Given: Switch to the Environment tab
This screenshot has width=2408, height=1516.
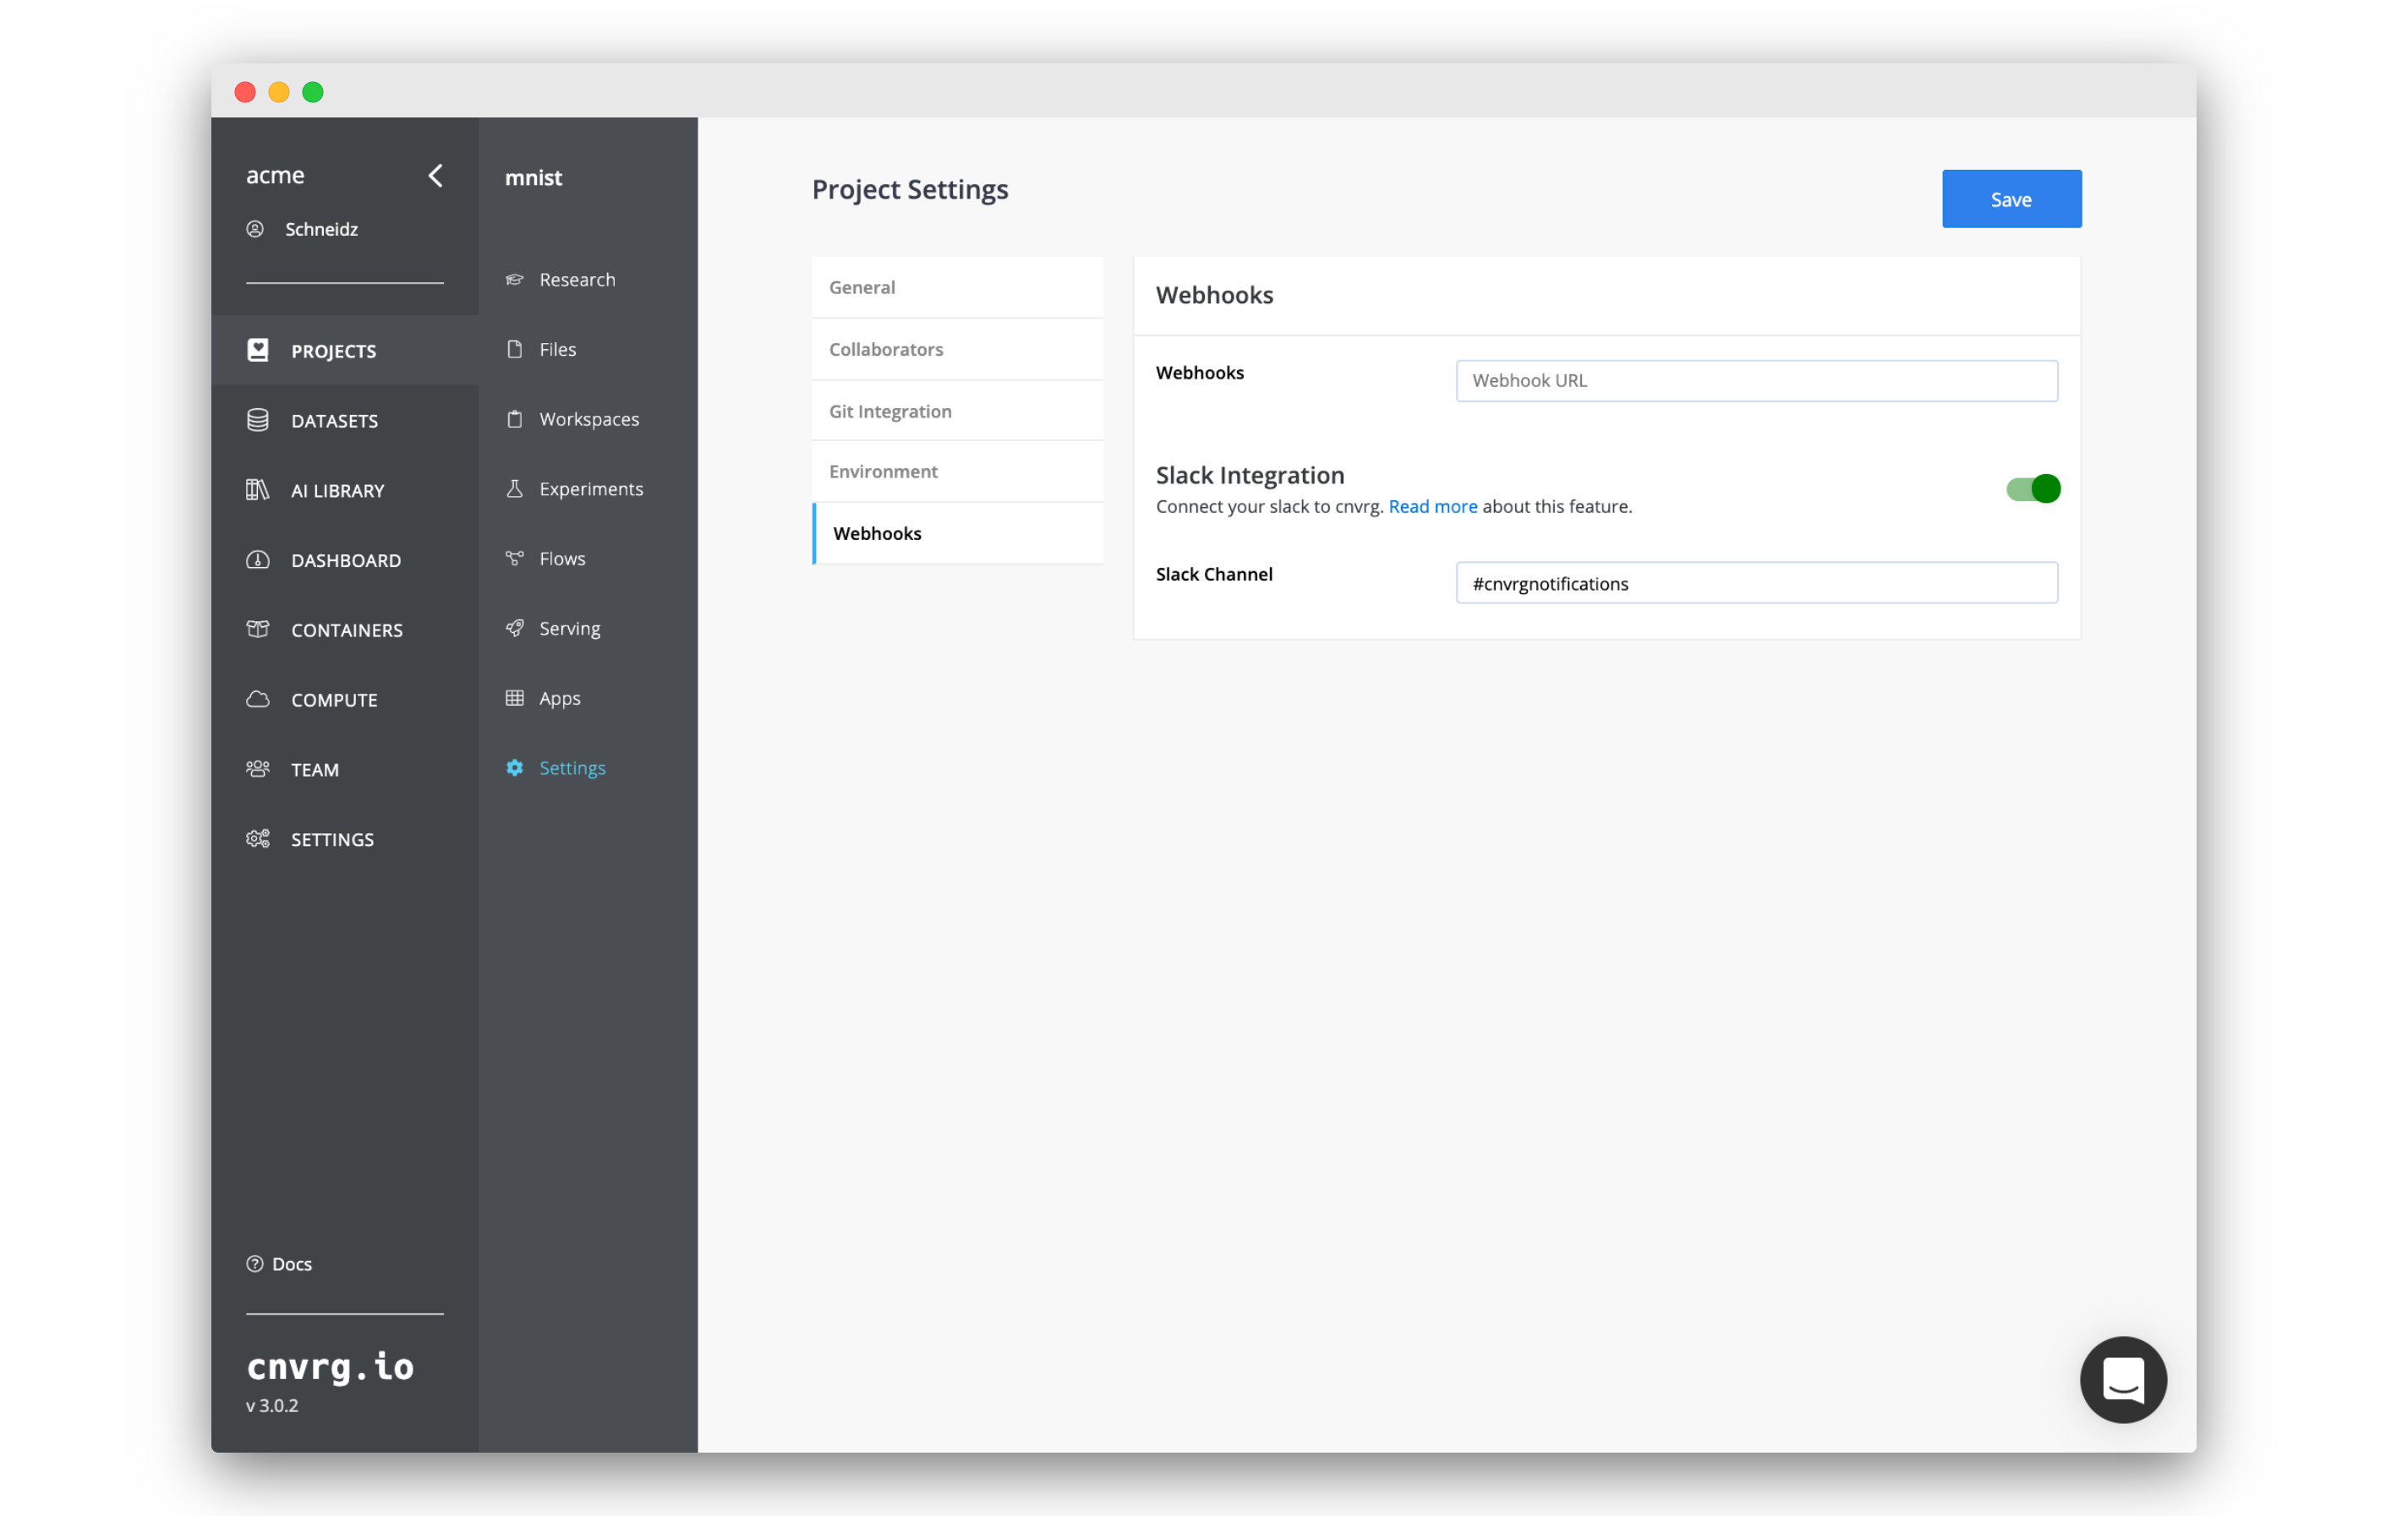Looking at the screenshot, I should click(958, 472).
